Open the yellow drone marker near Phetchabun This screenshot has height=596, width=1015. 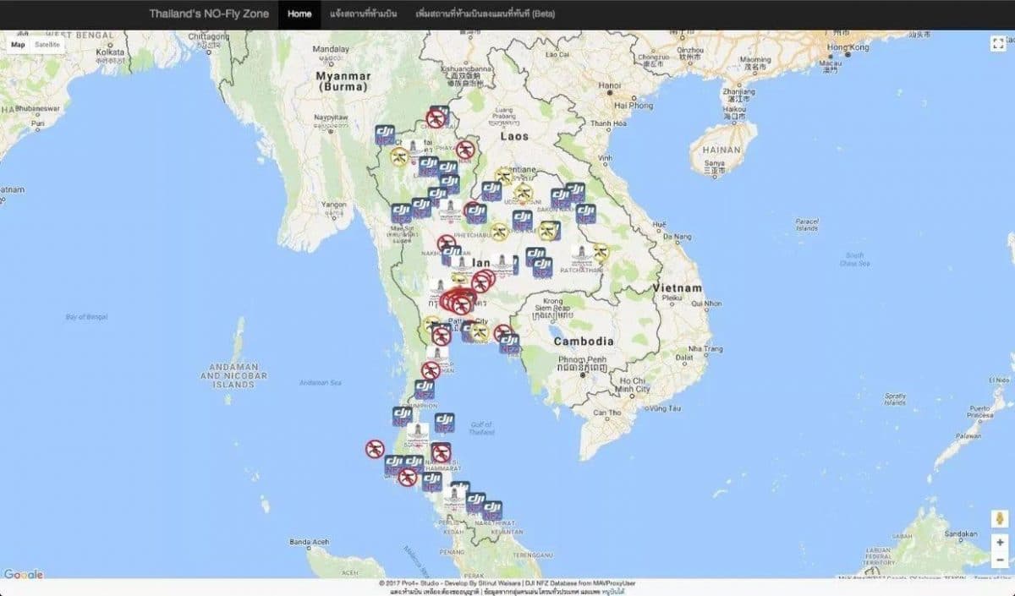[499, 231]
